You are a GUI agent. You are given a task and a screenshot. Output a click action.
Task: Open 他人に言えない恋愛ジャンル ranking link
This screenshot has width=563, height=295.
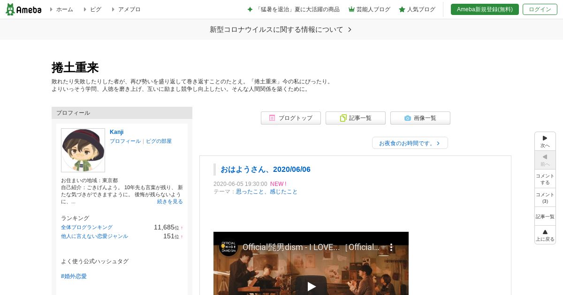pos(94,236)
